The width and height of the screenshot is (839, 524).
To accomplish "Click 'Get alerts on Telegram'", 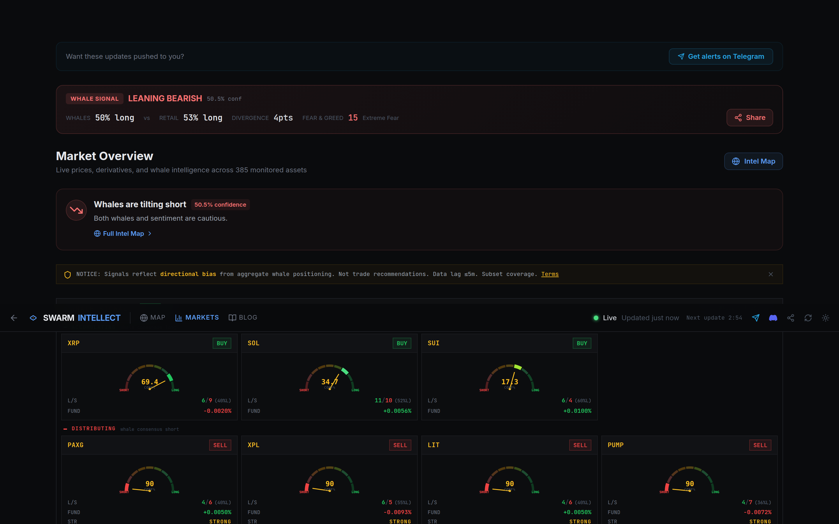I will [720, 56].
